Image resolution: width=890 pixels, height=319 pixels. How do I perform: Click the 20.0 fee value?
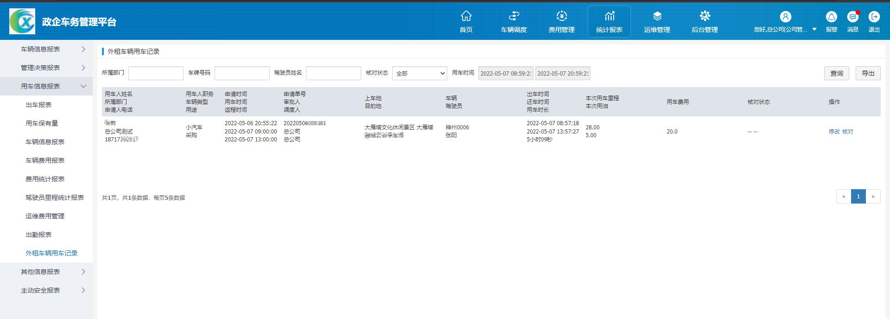tap(672, 132)
